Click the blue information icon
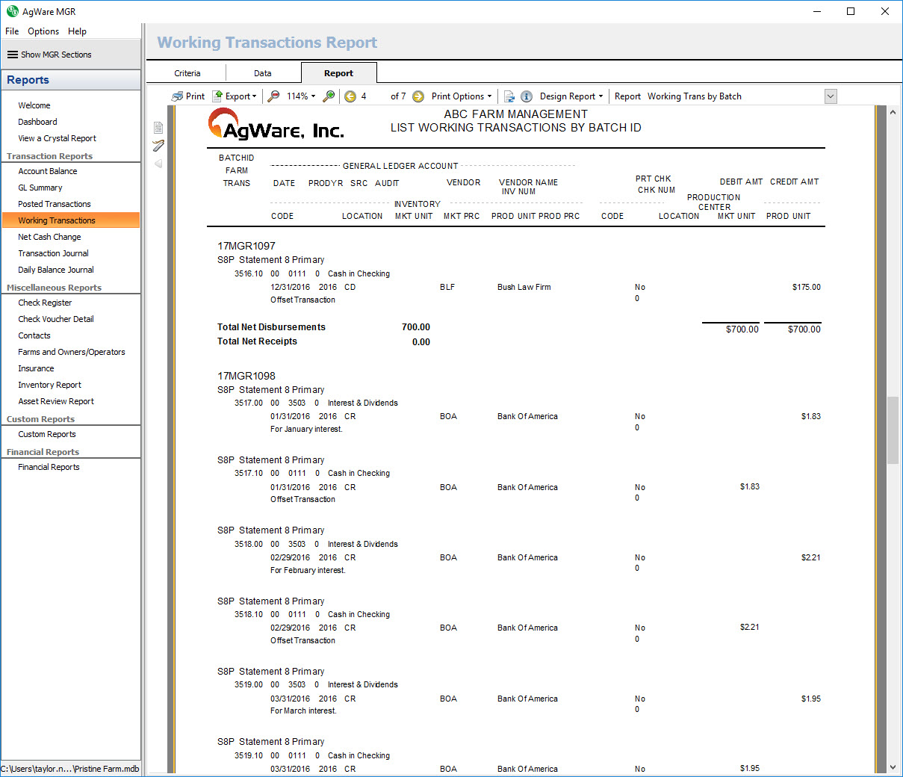The height and width of the screenshot is (777, 903). [x=527, y=96]
